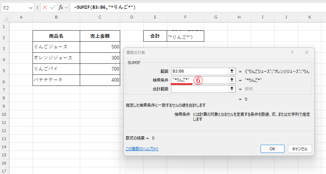The image size is (326, 174).
Task: Click the 範囲 input field containing B3:B6
Action: (x=200, y=71)
